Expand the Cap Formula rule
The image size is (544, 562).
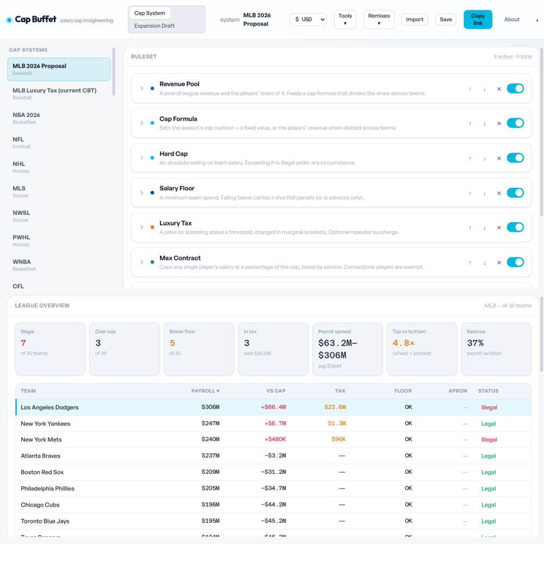142,123
